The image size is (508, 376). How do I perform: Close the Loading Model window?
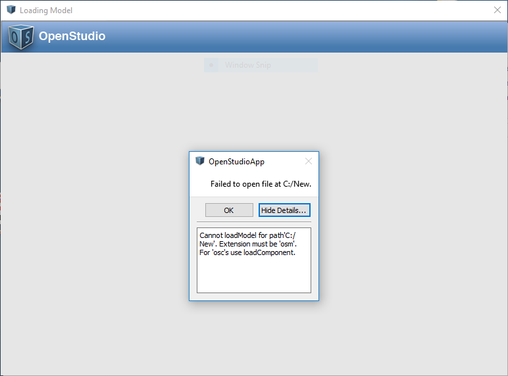point(497,10)
